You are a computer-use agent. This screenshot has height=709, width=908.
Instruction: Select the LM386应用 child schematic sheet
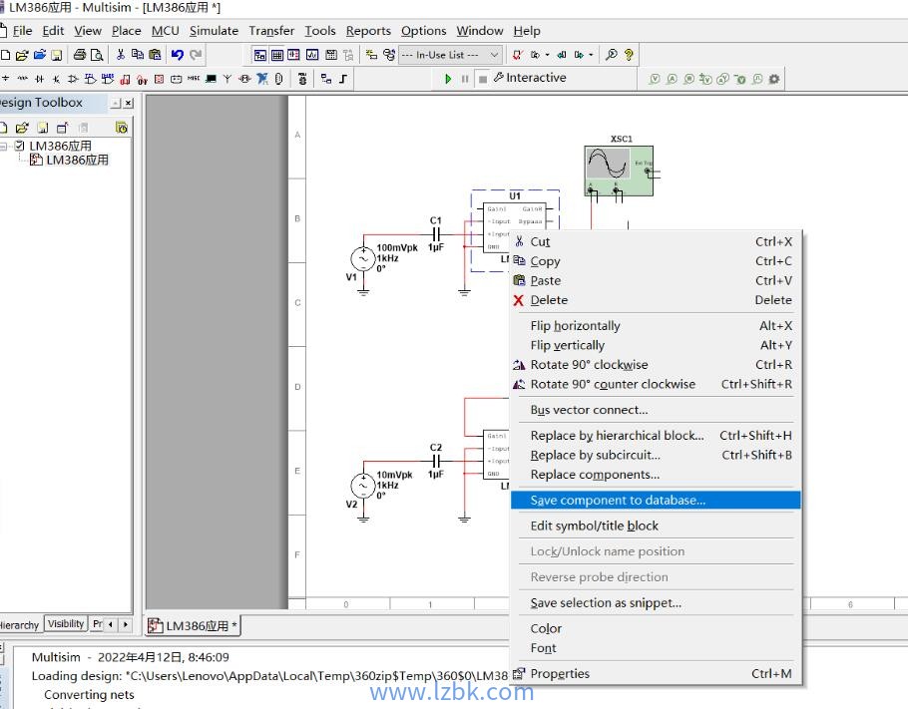(x=77, y=160)
